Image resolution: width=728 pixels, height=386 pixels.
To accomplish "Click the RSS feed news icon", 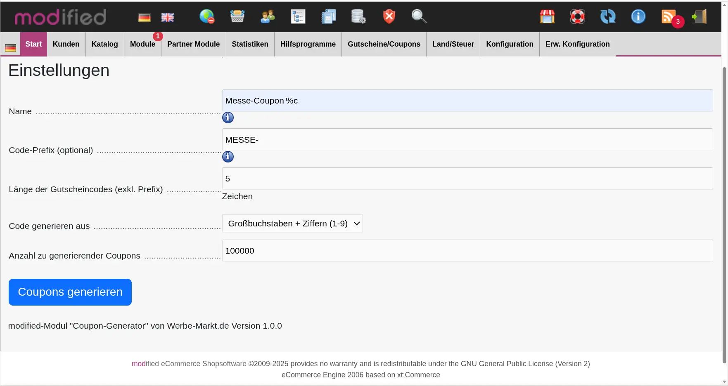I will [669, 16].
